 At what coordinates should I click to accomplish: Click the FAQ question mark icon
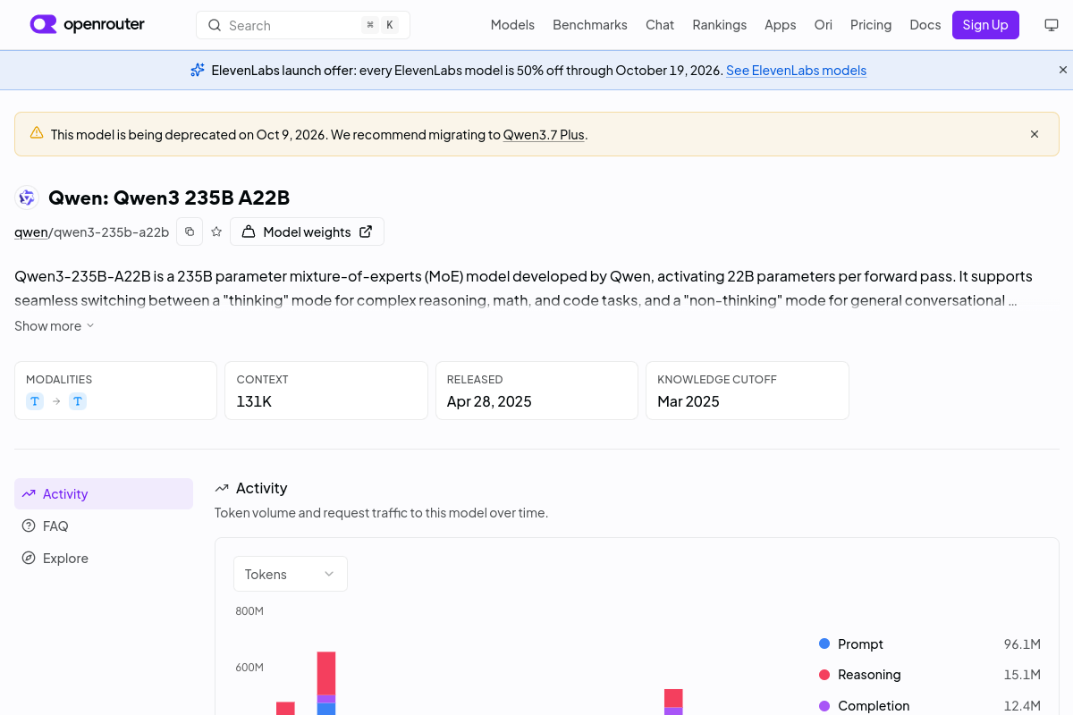[29, 526]
